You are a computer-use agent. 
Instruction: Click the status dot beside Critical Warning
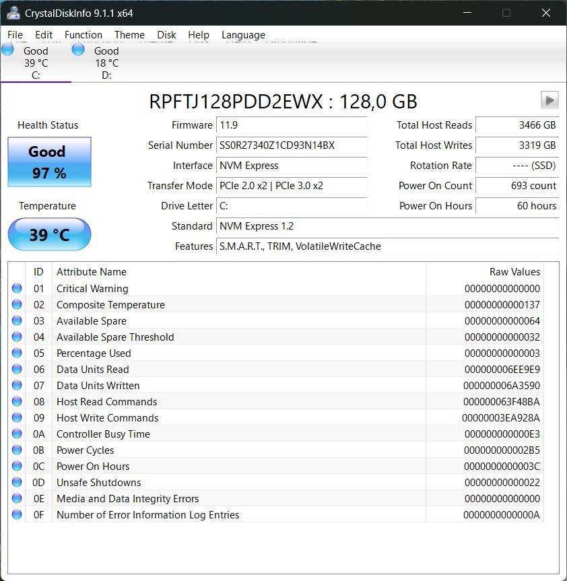tap(16, 288)
